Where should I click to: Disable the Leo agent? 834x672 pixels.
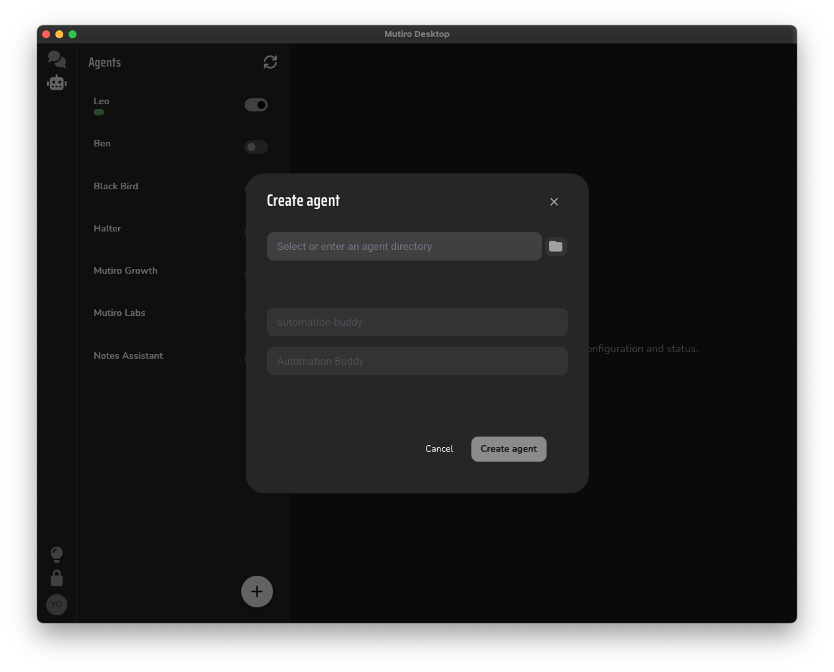coord(256,105)
